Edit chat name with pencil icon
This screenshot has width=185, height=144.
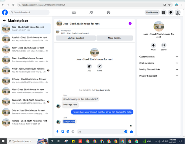pyautogui.click(x=100, y=66)
